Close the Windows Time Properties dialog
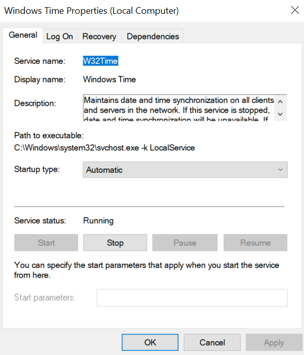 click(x=295, y=10)
